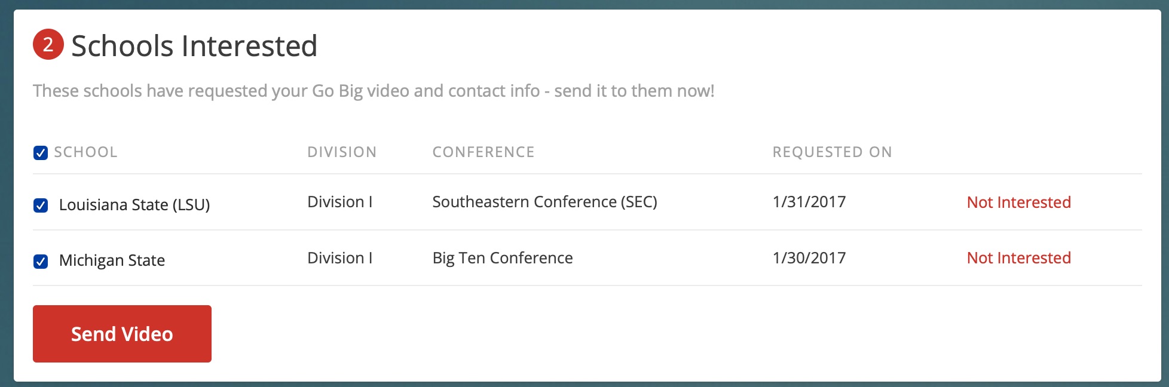
Task: Toggle the select-all SCHOOL checkbox
Action: coord(41,153)
